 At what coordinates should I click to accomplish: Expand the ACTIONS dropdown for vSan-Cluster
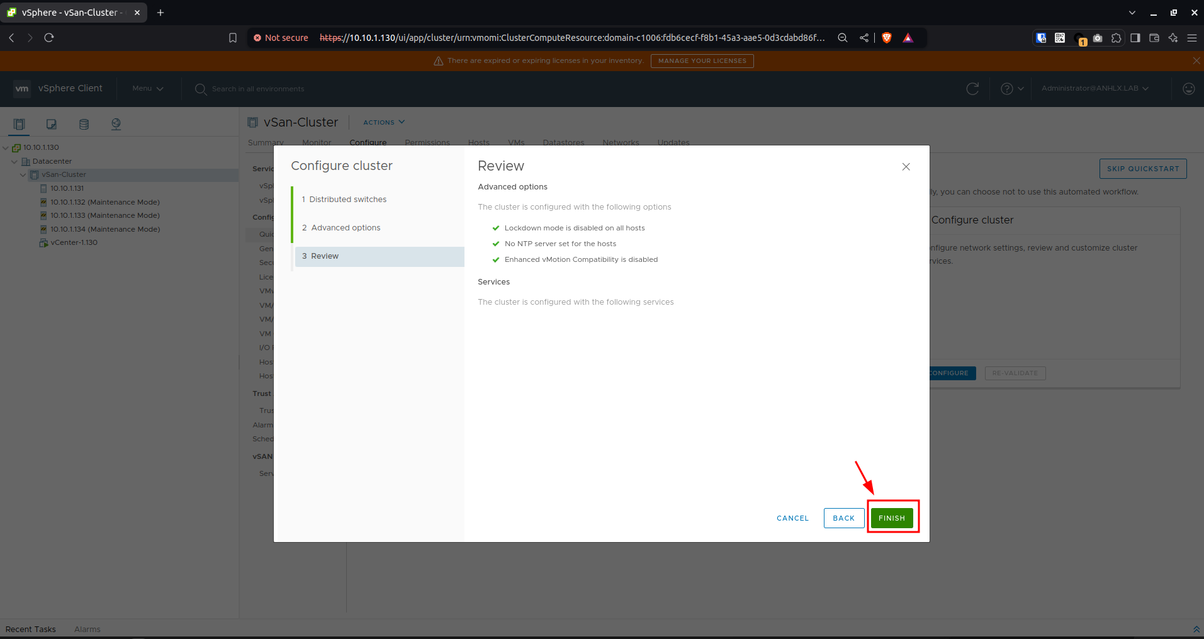click(x=384, y=122)
